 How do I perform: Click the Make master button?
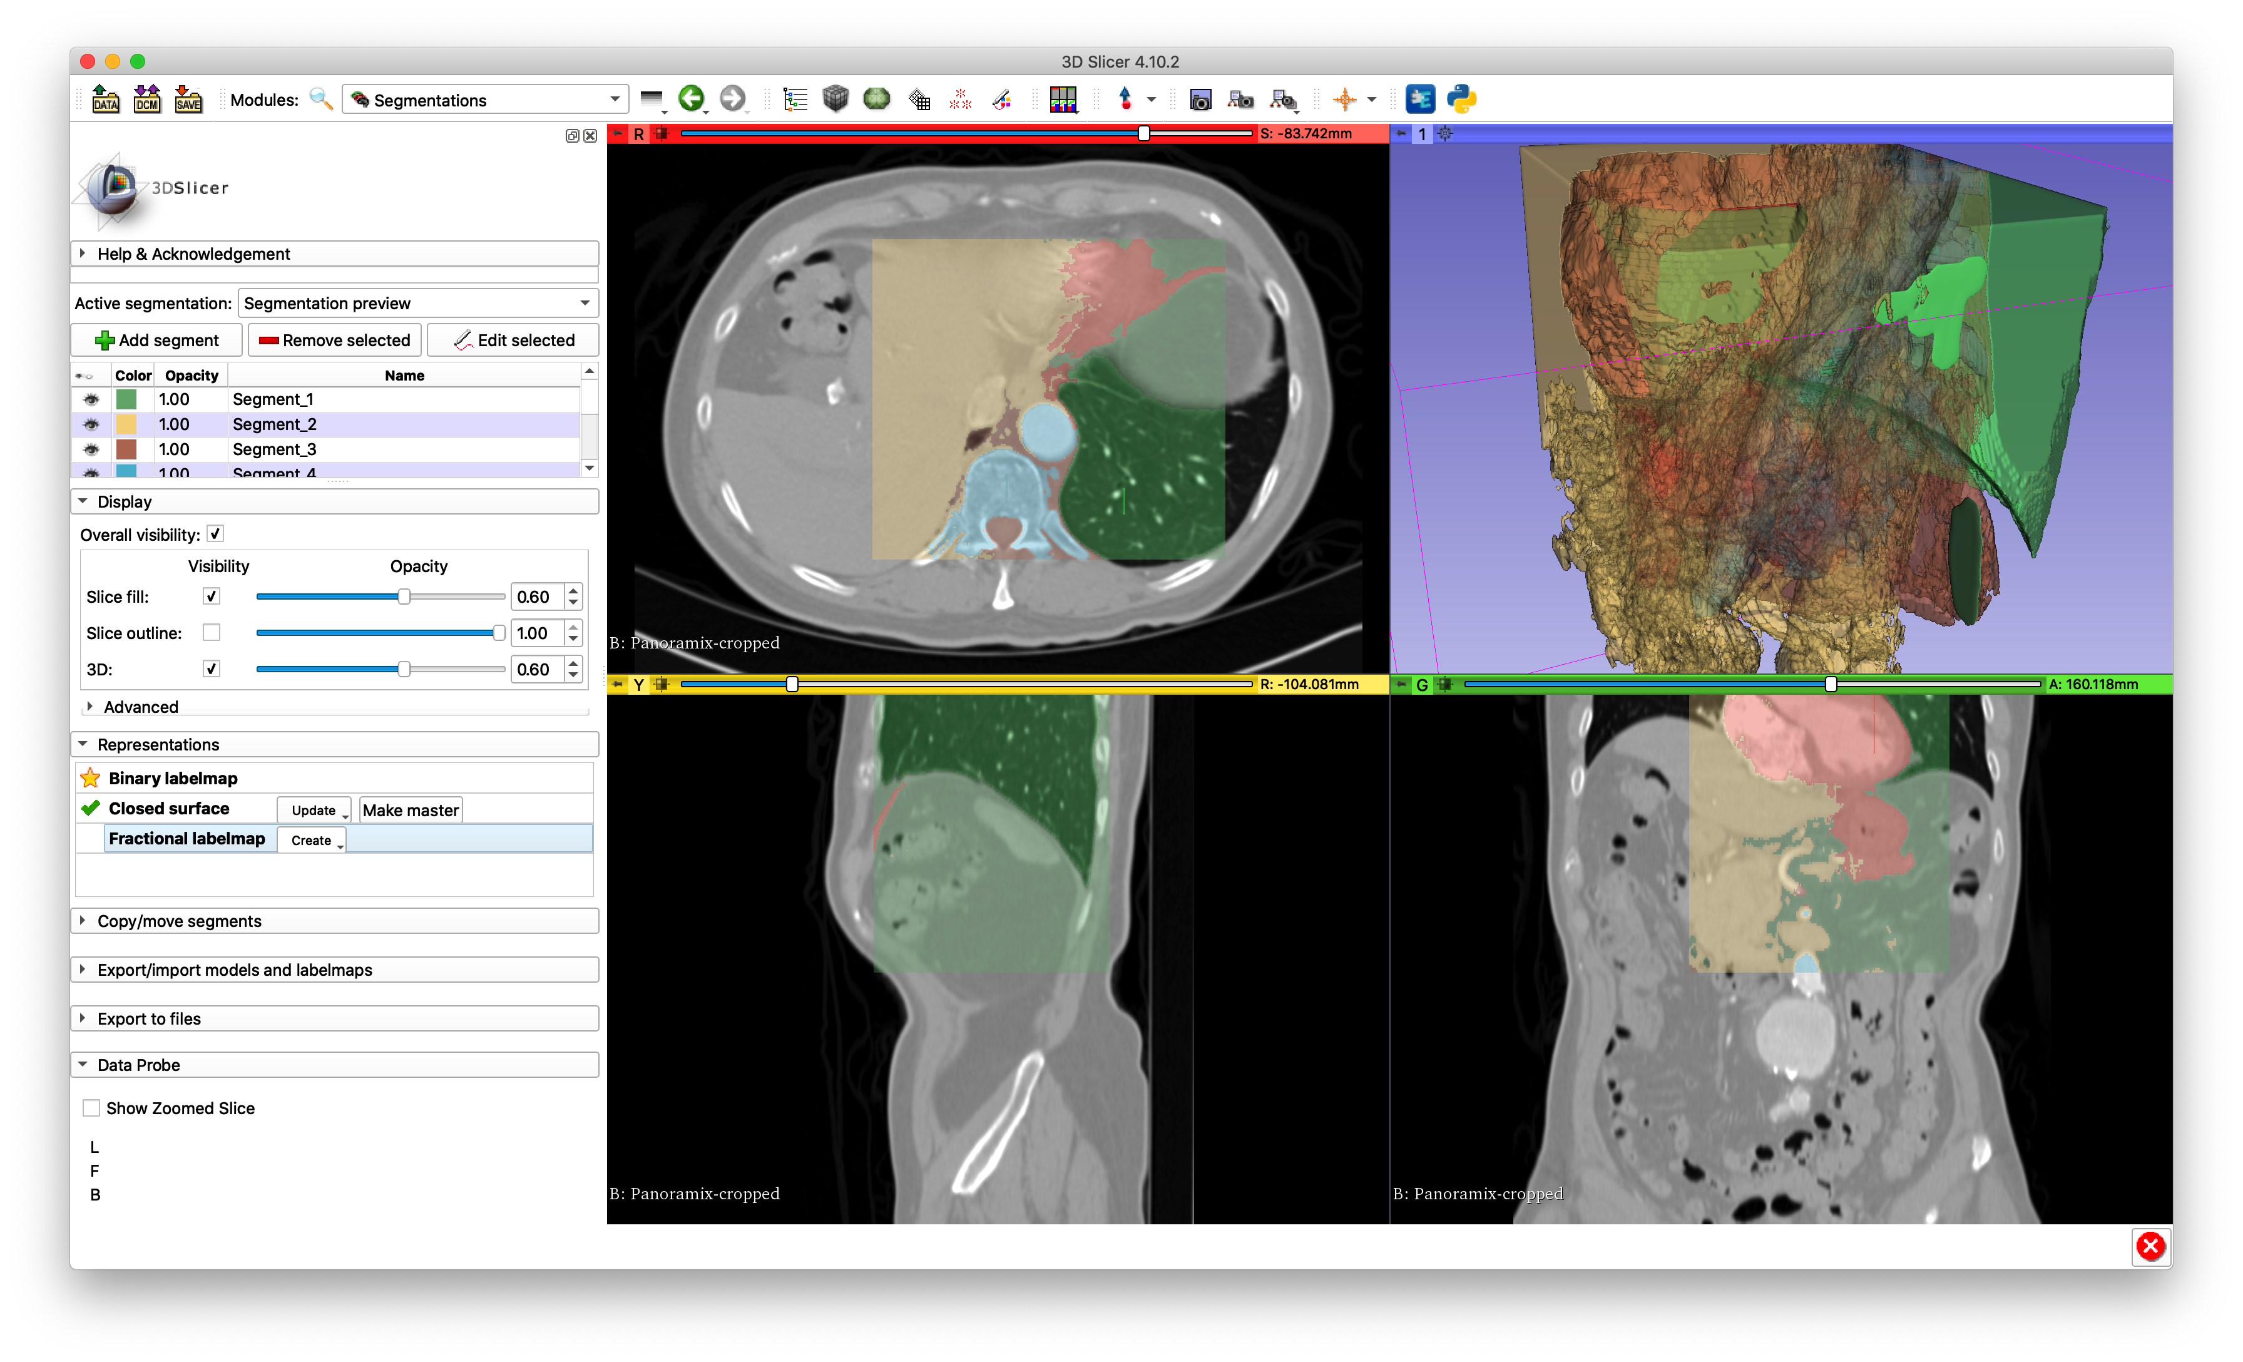[411, 811]
